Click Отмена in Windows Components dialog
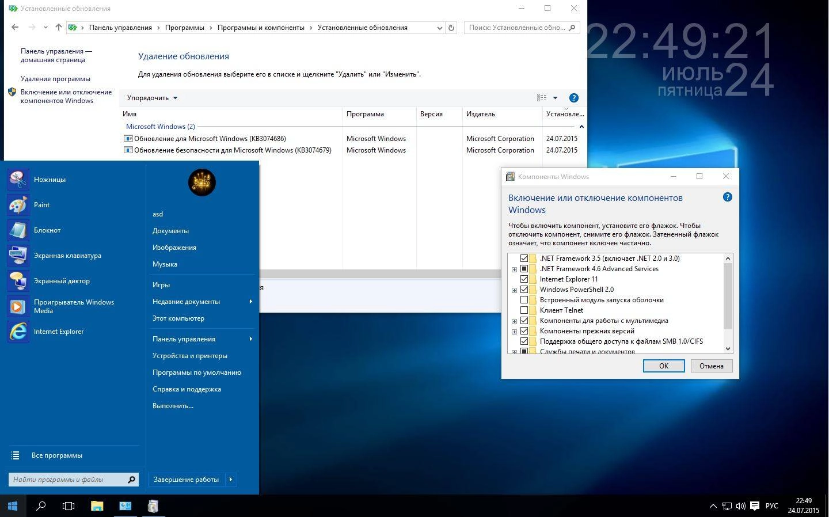 click(x=712, y=366)
